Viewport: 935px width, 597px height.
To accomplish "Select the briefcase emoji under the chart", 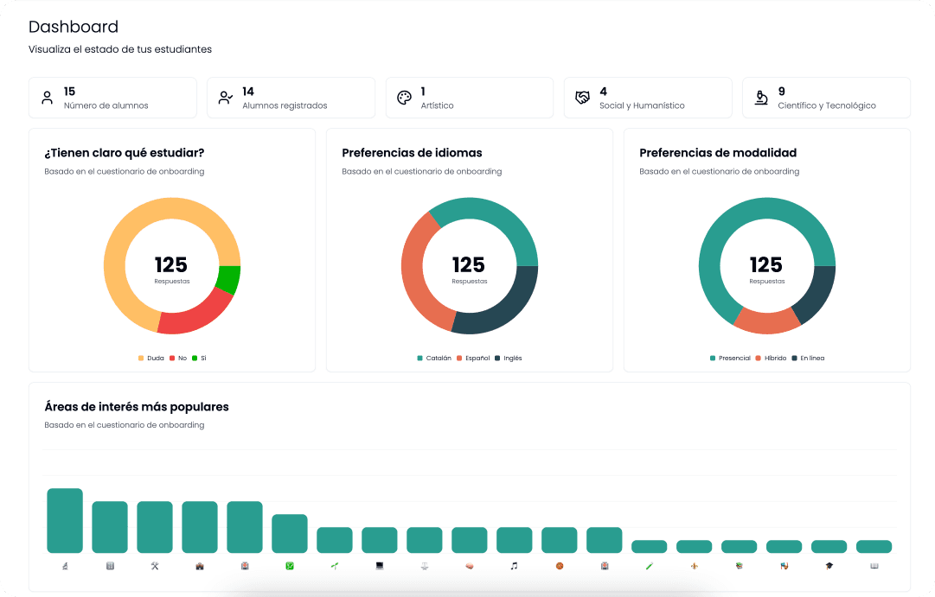I will (x=200, y=566).
